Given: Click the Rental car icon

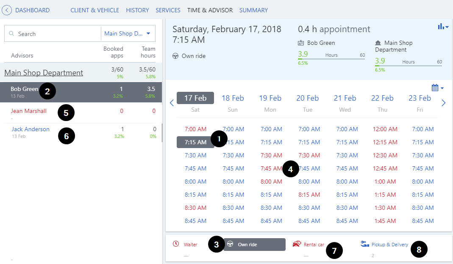Looking at the screenshot, I should point(296,244).
